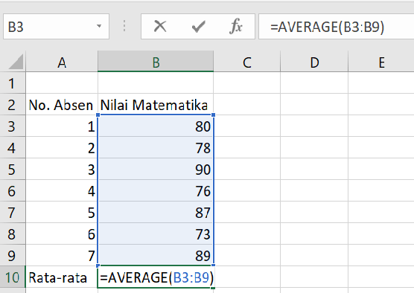Select row 3 header
Screen dimensions: 414x293
[13, 126]
